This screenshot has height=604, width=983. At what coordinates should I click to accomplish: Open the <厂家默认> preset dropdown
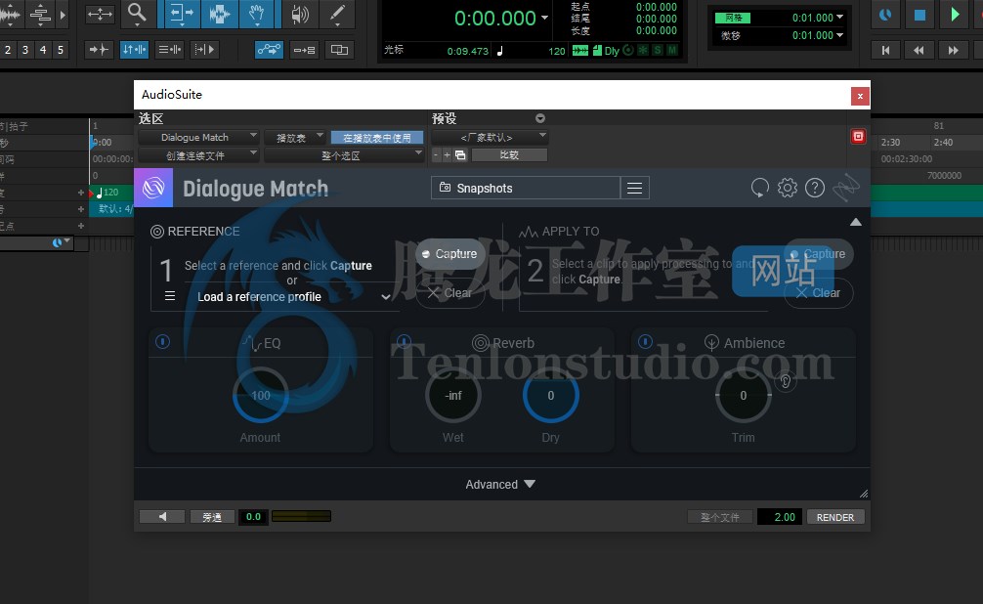pos(490,137)
